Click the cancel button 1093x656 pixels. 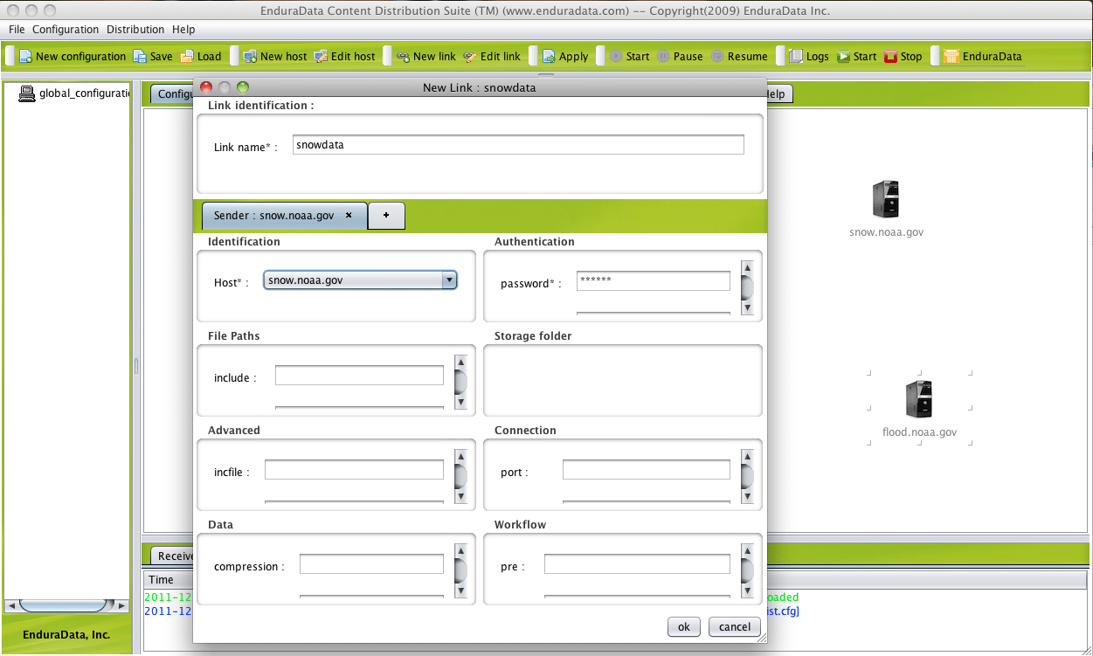(x=734, y=626)
